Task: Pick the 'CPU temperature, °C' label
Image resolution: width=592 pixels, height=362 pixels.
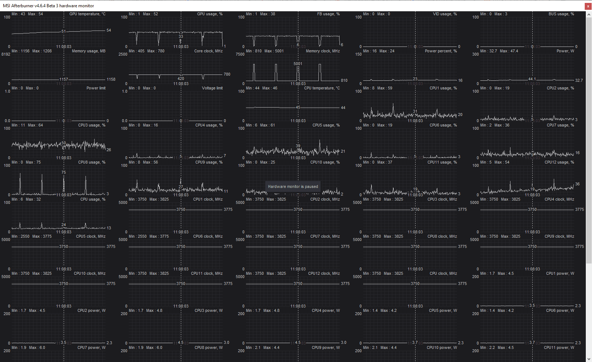Action: (x=322, y=88)
